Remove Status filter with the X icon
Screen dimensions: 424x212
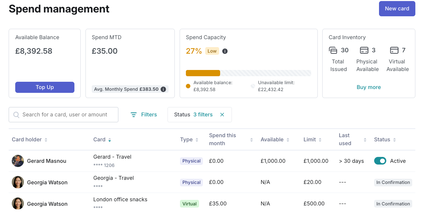(222, 115)
